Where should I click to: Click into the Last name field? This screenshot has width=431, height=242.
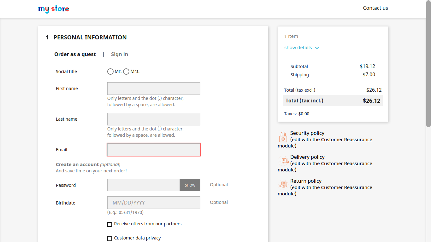click(x=154, y=119)
